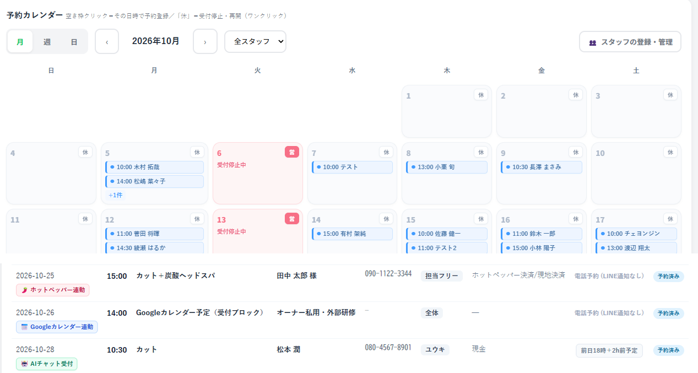
Task: Toggle 休 on October 12
Action: (x=197, y=219)
